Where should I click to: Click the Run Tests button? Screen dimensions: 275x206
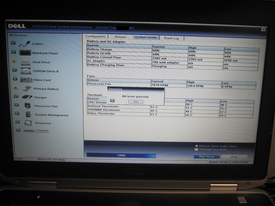[x=207, y=157]
